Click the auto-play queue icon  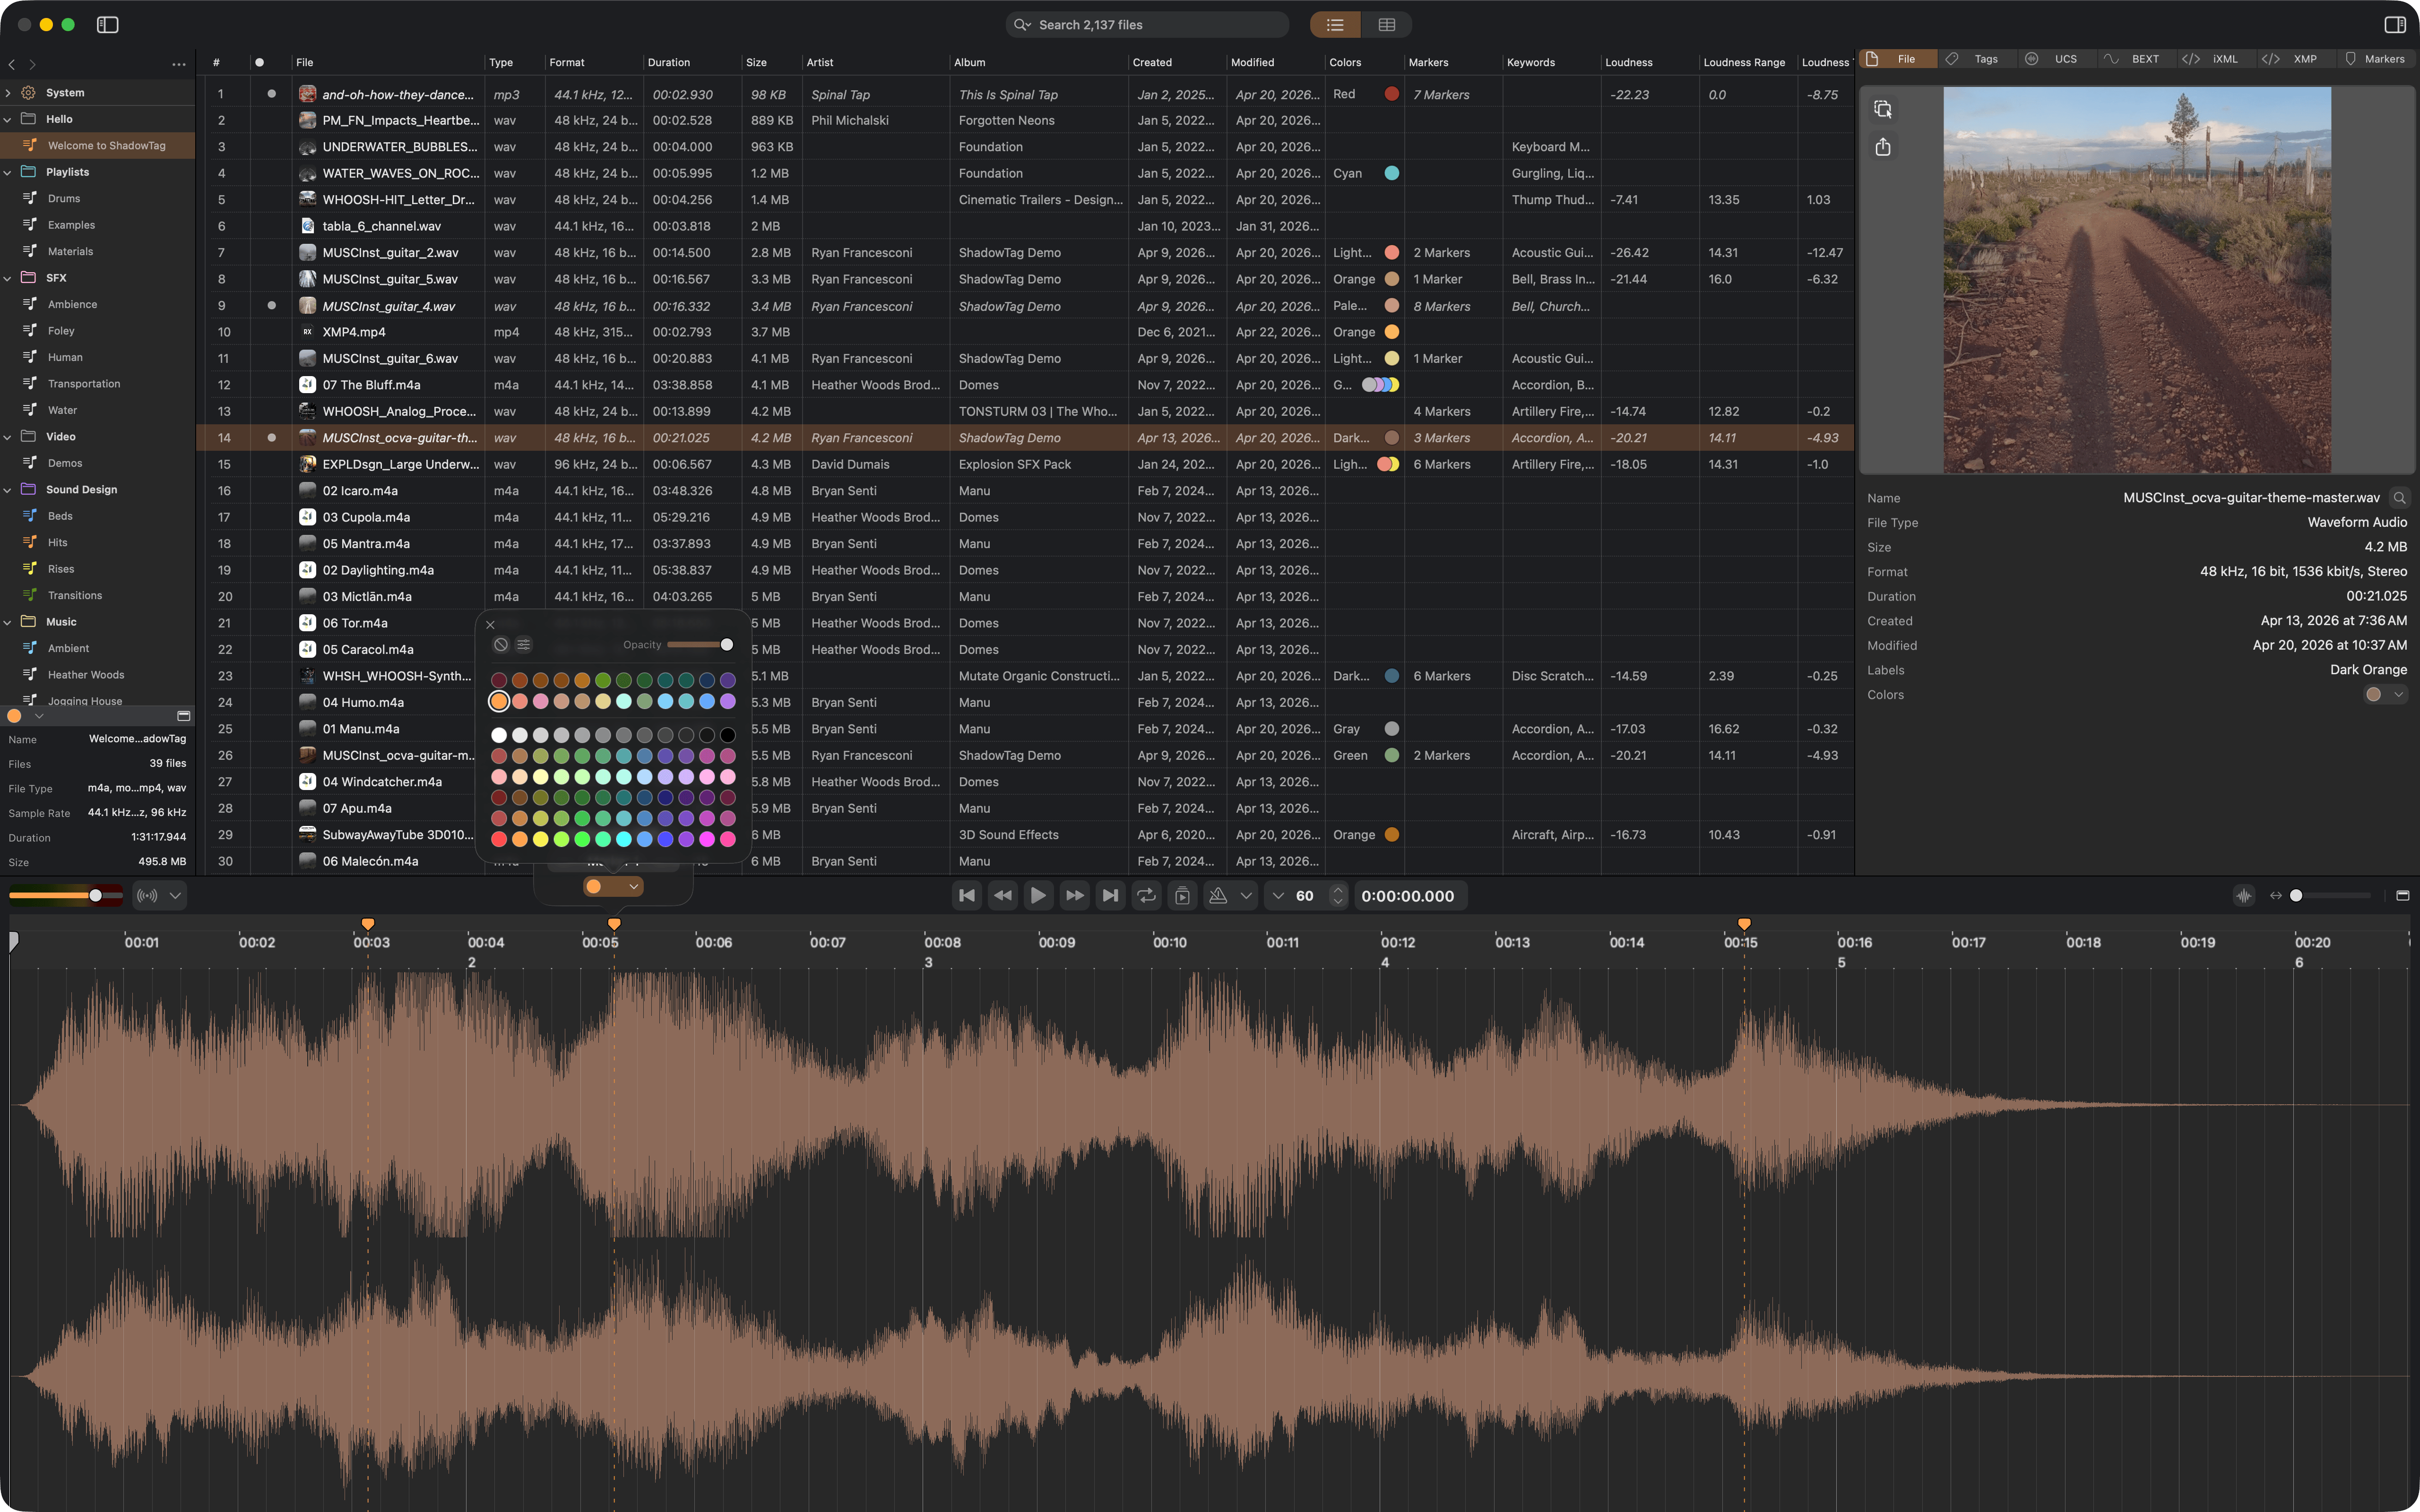tap(1182, 895)
